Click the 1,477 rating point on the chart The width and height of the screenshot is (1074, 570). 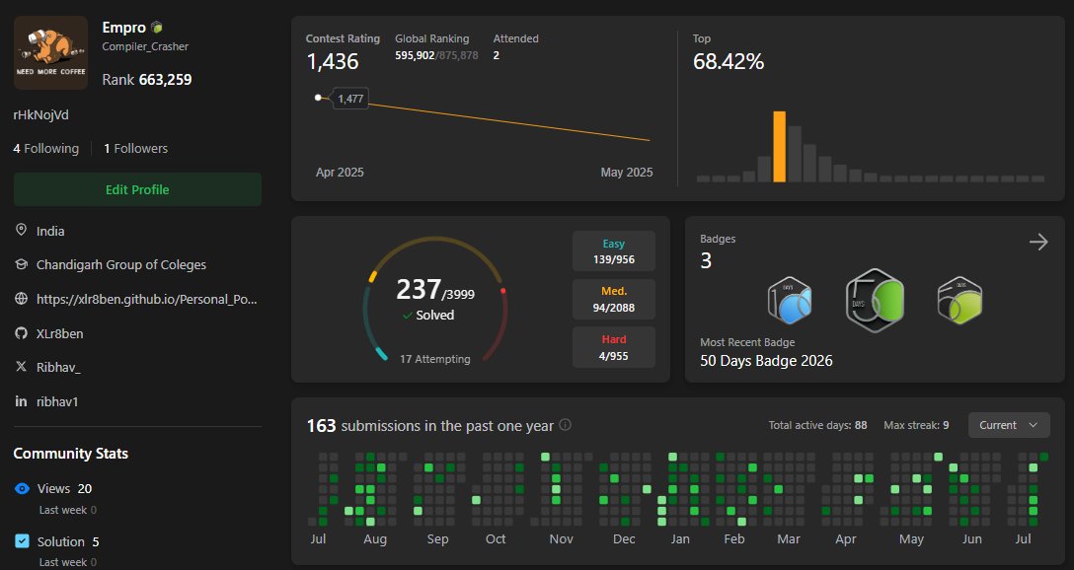pyautogui.click(x=318, y=98)
